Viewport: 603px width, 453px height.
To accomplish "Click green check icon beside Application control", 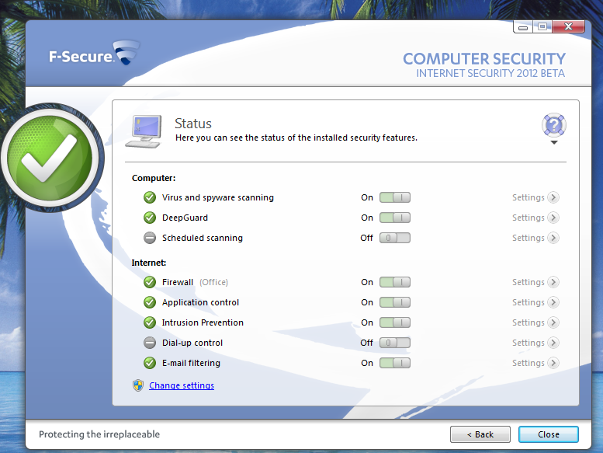I will pos(150,302).
